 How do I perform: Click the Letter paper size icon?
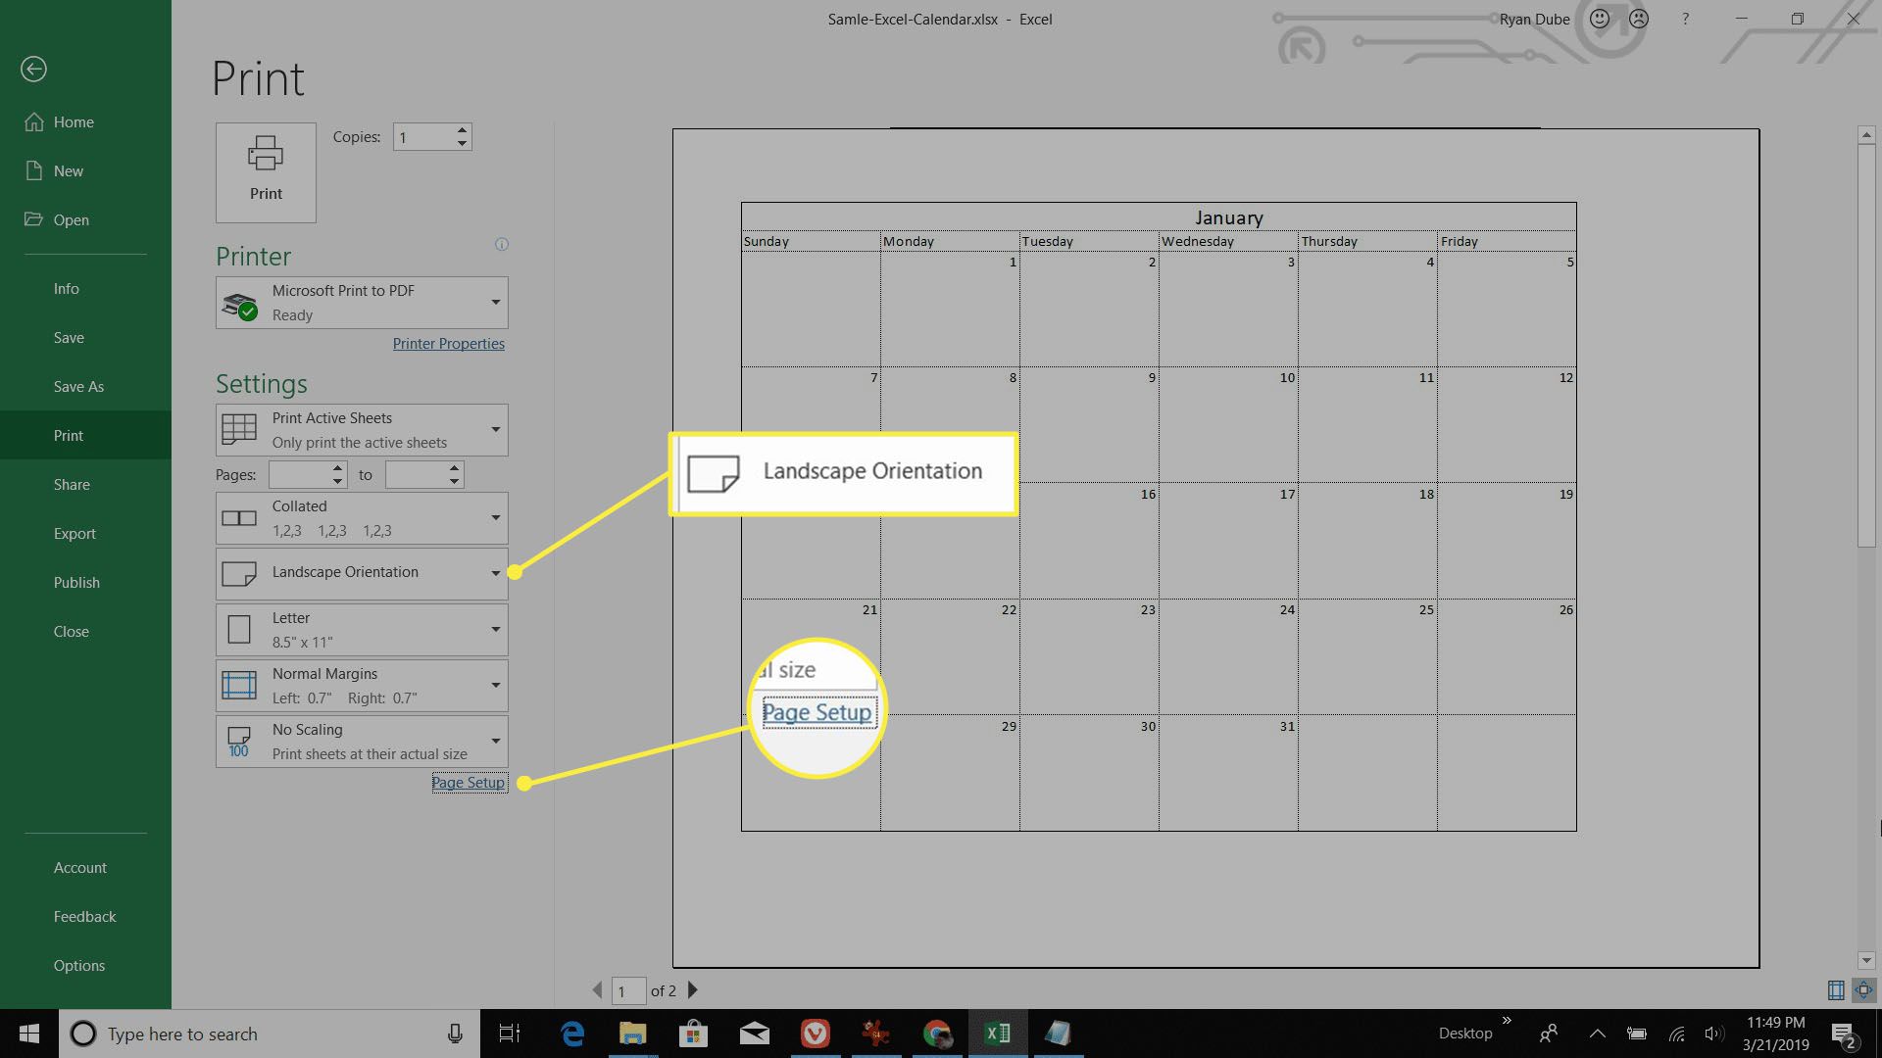[238, 629]
